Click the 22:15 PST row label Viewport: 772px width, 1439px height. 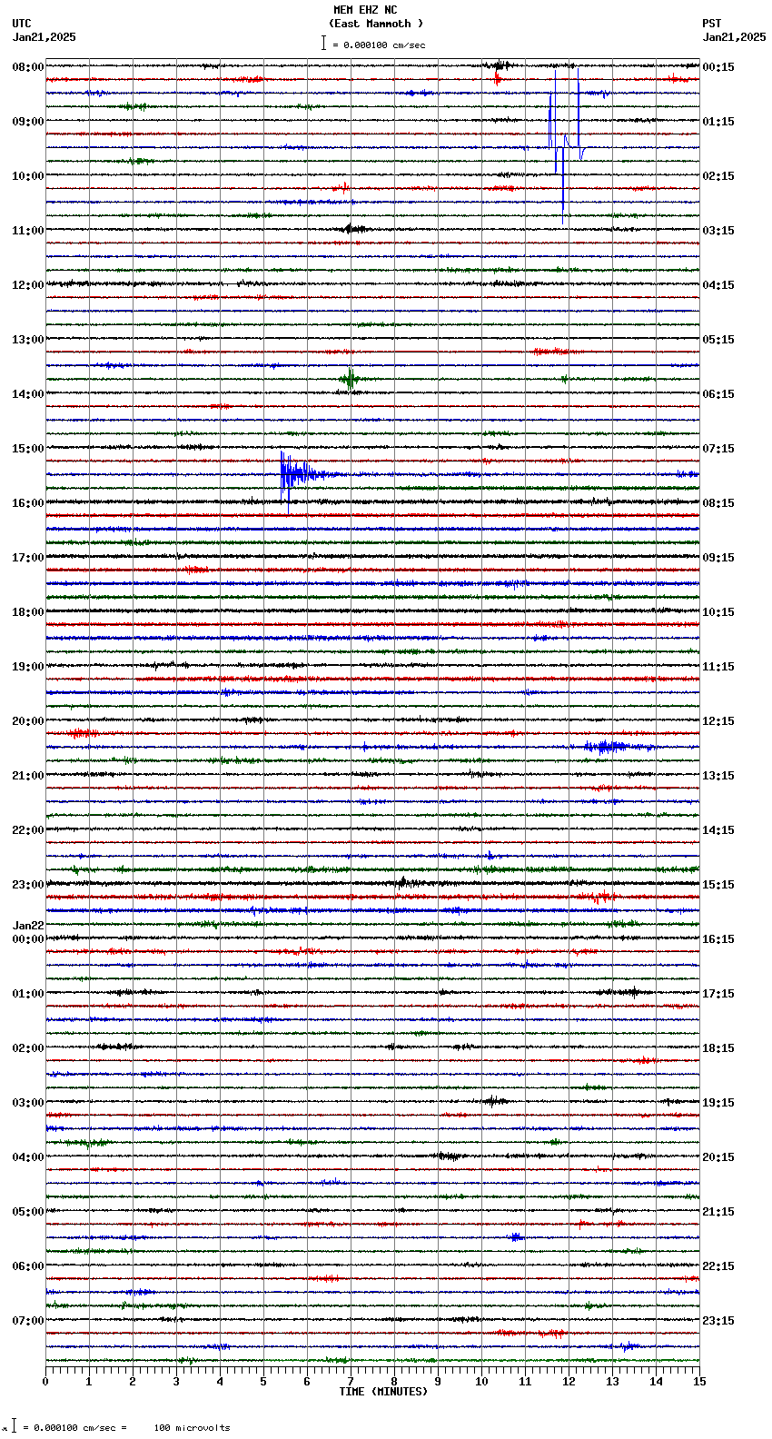pyautogui.click(x=718, y=1266)
